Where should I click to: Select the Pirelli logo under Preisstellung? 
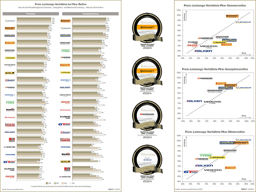click(x=10, y=43)
